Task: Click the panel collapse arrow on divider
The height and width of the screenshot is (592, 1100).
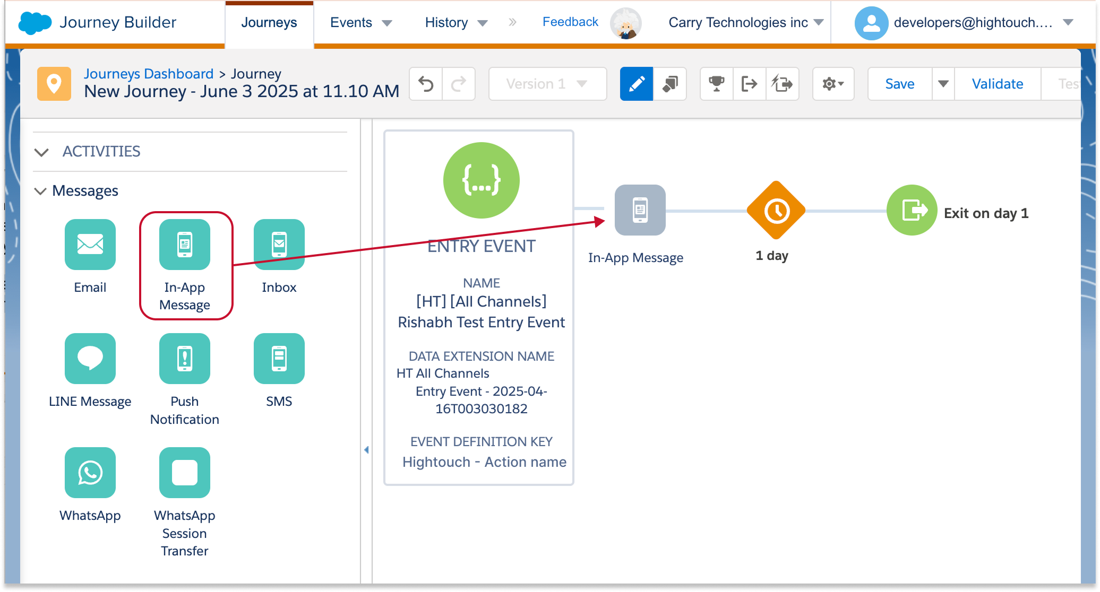Action: coord(366,450)
